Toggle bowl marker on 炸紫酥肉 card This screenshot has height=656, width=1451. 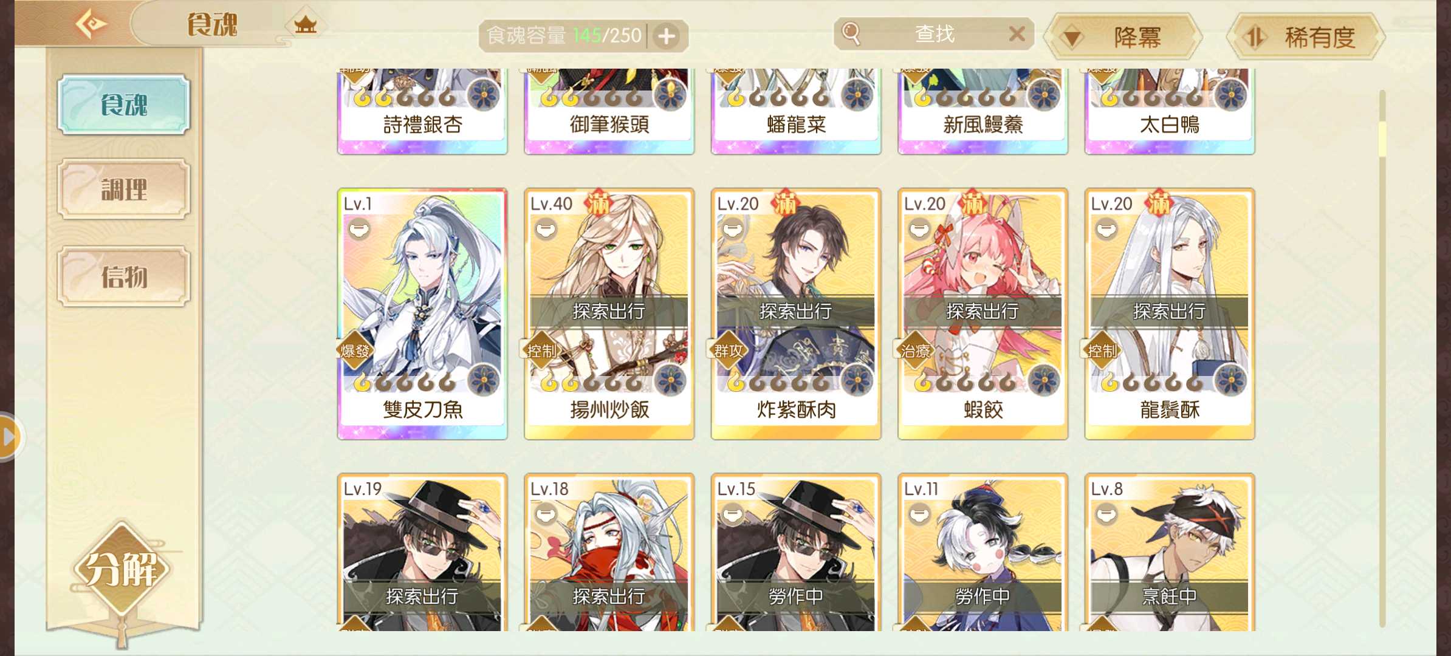733,230
